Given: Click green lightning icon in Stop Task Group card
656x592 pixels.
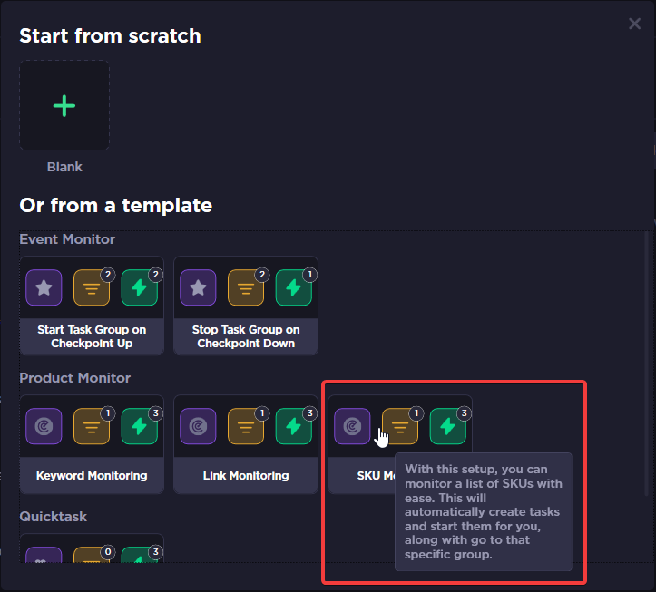Looking at the screenshot, I should pyautogui.click(x=294, y=287).
